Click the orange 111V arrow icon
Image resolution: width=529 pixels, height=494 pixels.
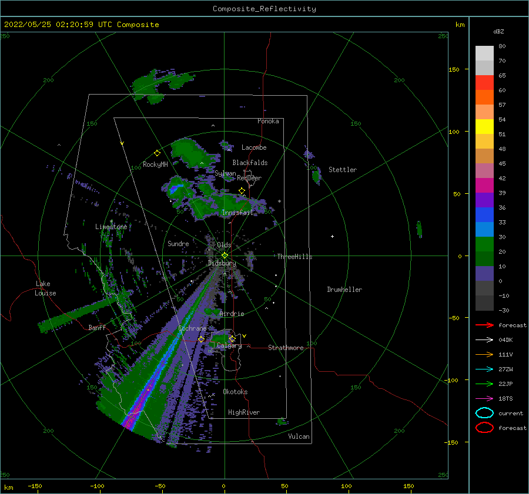pyautogui.click(x=484, y=354)
